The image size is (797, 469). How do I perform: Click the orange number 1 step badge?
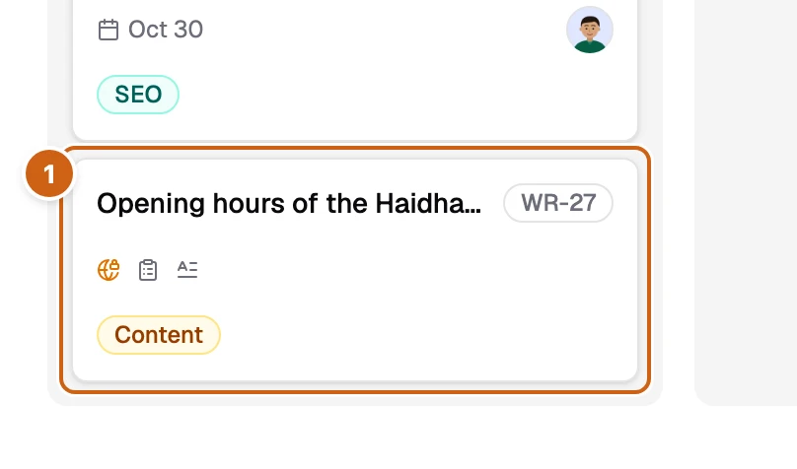tap(49, 174)
